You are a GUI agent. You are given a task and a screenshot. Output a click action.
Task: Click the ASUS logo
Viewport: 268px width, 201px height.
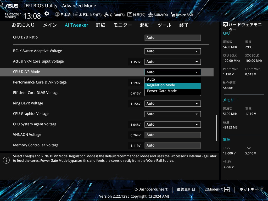pos(12,6)
